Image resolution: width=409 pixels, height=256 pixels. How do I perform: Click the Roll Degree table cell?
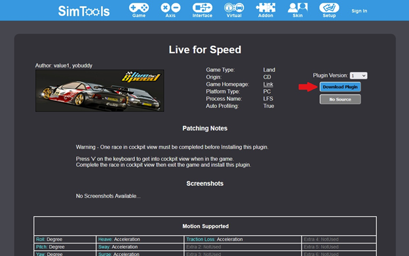(65, 240)
